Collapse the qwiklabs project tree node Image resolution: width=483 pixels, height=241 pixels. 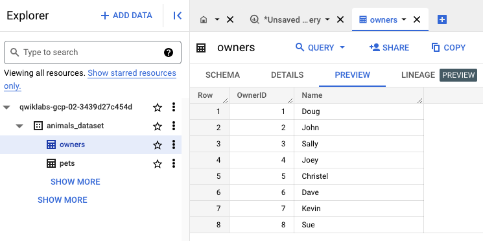(6, 108)
